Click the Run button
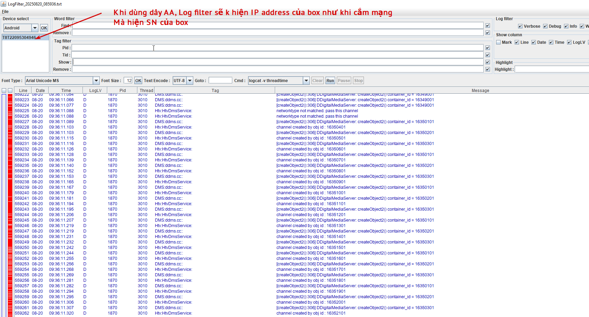This screenshot has width=589, height=317. [x=330, y=81]
